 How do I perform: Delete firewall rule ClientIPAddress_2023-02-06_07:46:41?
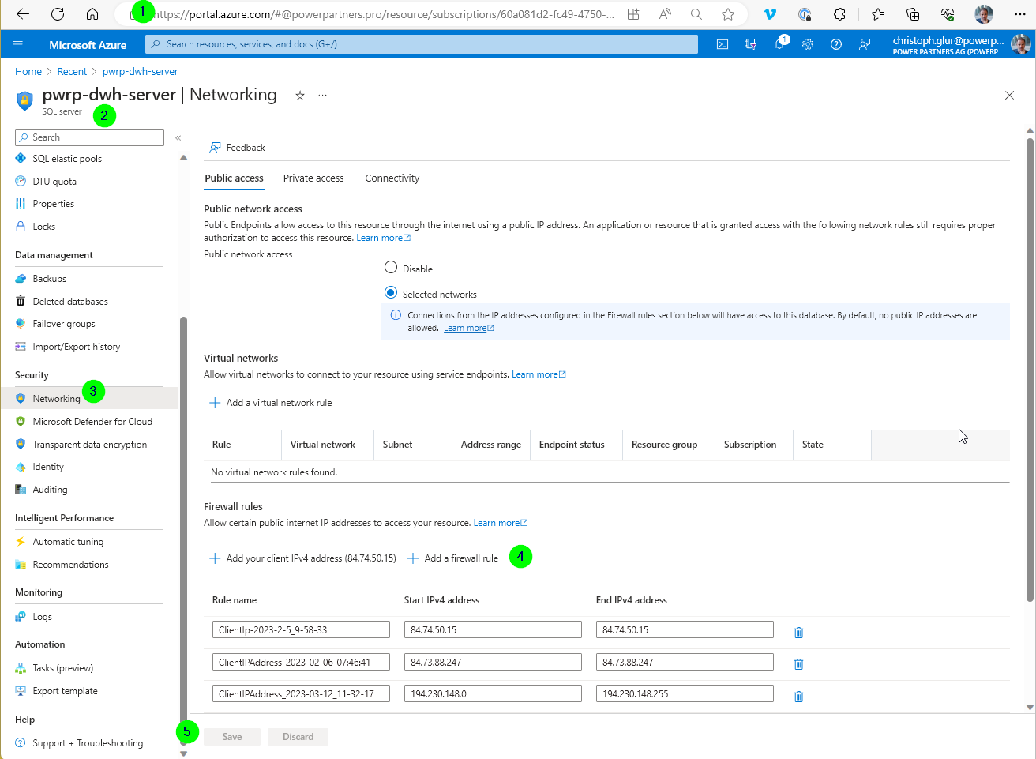pyautogui.click(x=798, y=663)
